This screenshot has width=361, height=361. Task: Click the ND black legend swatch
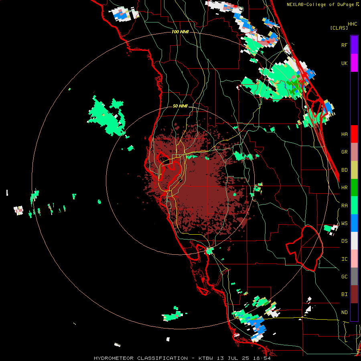pyautogui.click(x=354, y=312)
